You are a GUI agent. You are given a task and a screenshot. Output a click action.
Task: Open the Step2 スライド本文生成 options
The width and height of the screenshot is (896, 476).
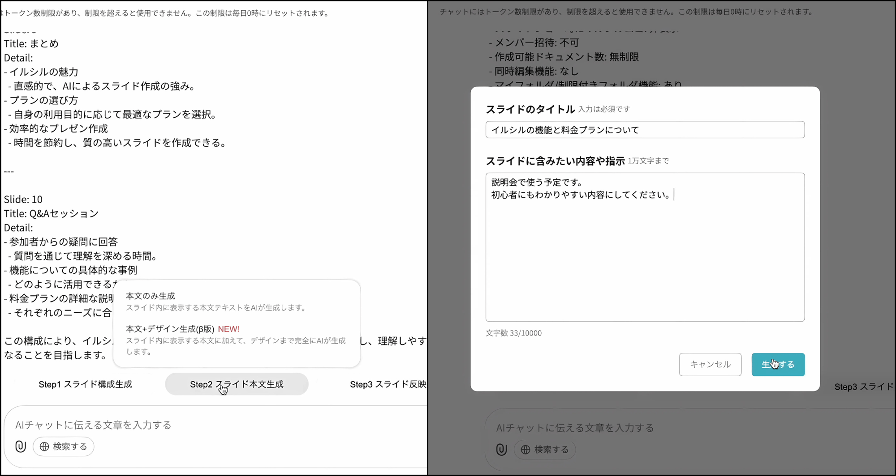pos(237,384)
